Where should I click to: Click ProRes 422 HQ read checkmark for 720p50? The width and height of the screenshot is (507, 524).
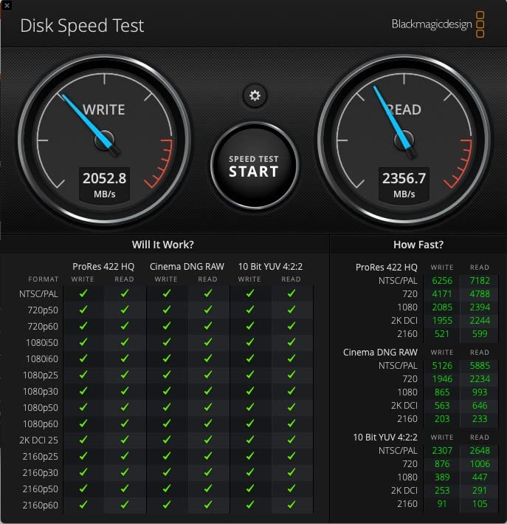(125, 310)
